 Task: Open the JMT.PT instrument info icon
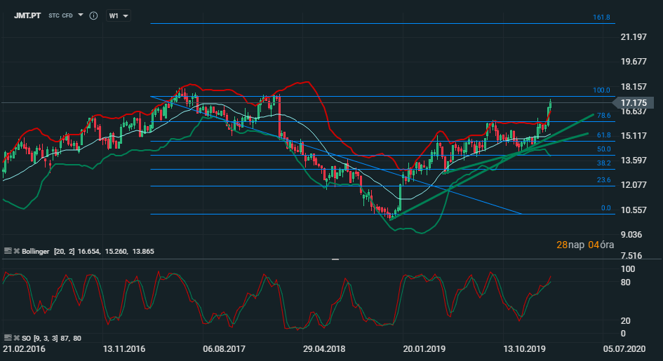pos(94,15)
